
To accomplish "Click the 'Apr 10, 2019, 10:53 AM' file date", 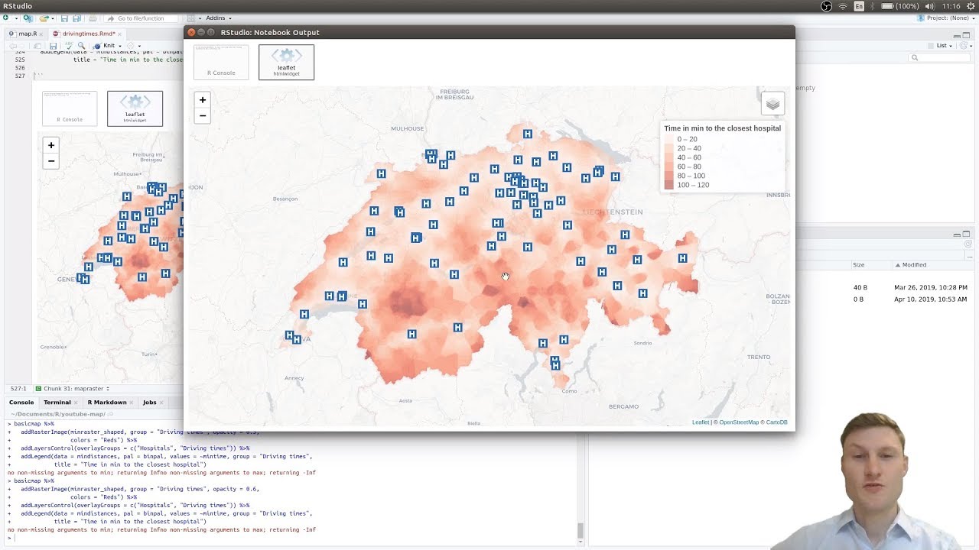I will tap(930, 299).
